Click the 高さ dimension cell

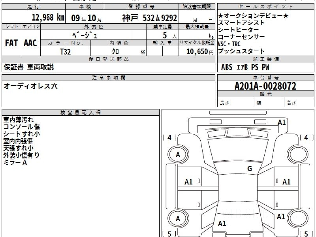[x=299, y=102]
